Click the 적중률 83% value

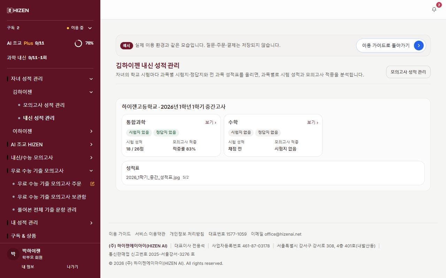(x=184, y=149)
